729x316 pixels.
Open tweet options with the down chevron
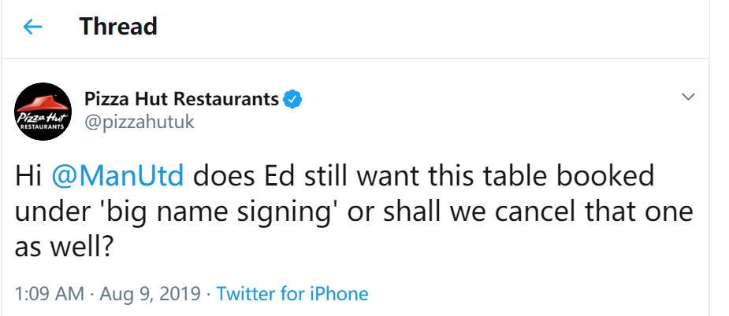(x=687, y=97)
